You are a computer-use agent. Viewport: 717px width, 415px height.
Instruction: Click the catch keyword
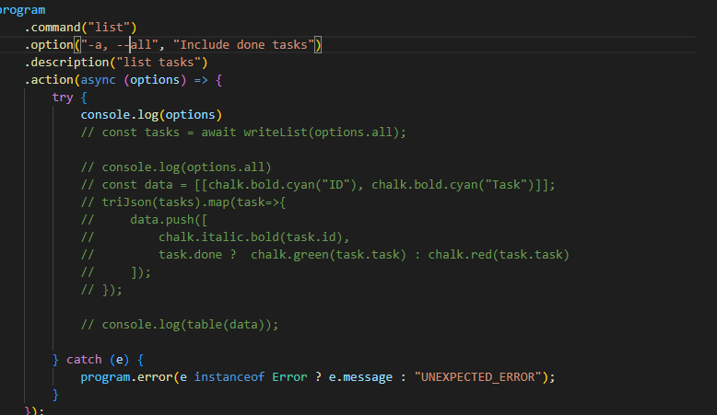[x=84, y=360]
